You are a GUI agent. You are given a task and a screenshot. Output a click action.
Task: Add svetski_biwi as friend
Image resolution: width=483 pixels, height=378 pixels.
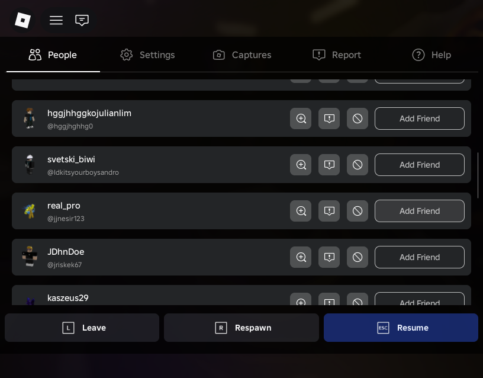(420, 165)
